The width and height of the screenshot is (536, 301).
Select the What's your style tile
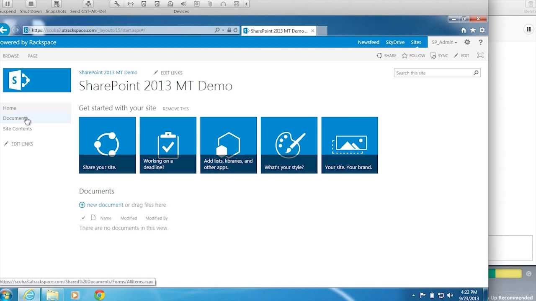click(289, 145)
